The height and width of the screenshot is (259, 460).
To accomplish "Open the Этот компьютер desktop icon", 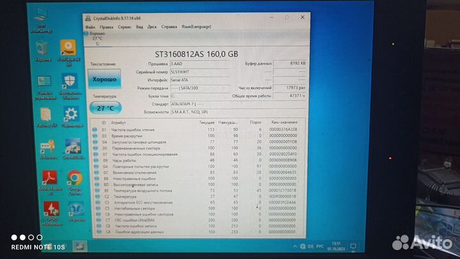I will click(42, 20).
